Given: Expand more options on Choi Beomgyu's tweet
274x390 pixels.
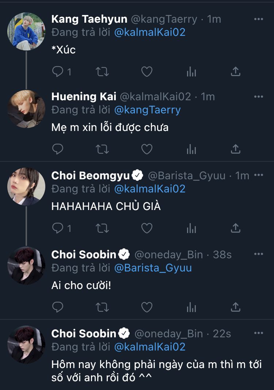Looking at the screenshot, I should pyautogui.click(x=259, y=176).
